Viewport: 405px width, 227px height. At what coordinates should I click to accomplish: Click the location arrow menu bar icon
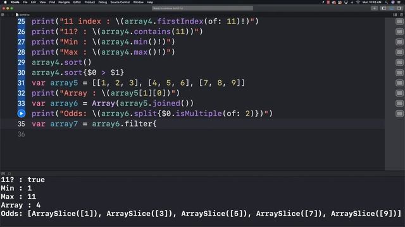click(323, 2)
